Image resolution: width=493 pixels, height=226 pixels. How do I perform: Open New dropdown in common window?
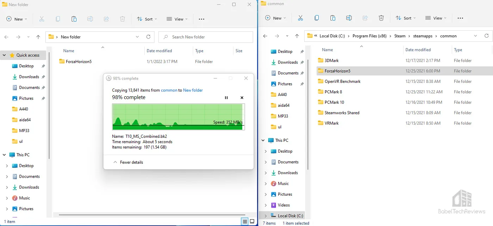pos(275,18)
